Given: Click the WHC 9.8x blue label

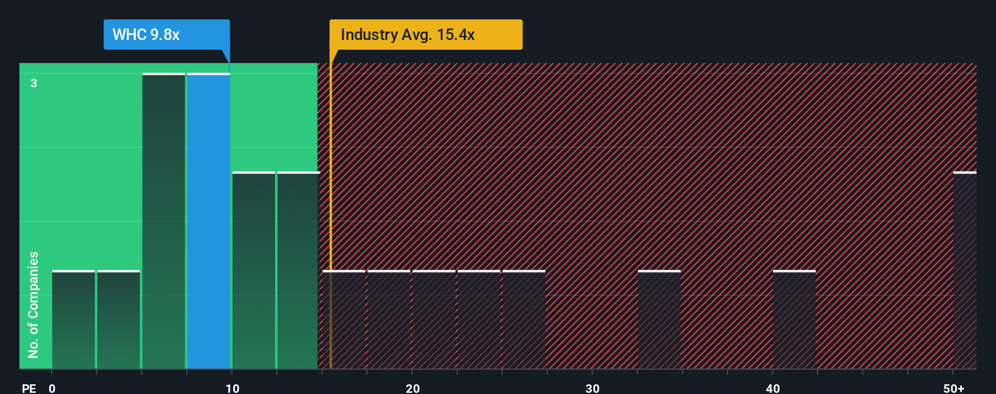Looking at the screenshot, I should point(166,35).
